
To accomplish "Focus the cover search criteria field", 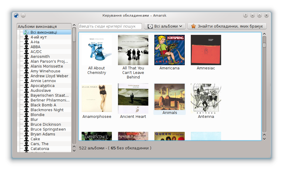I will (110, 26).
